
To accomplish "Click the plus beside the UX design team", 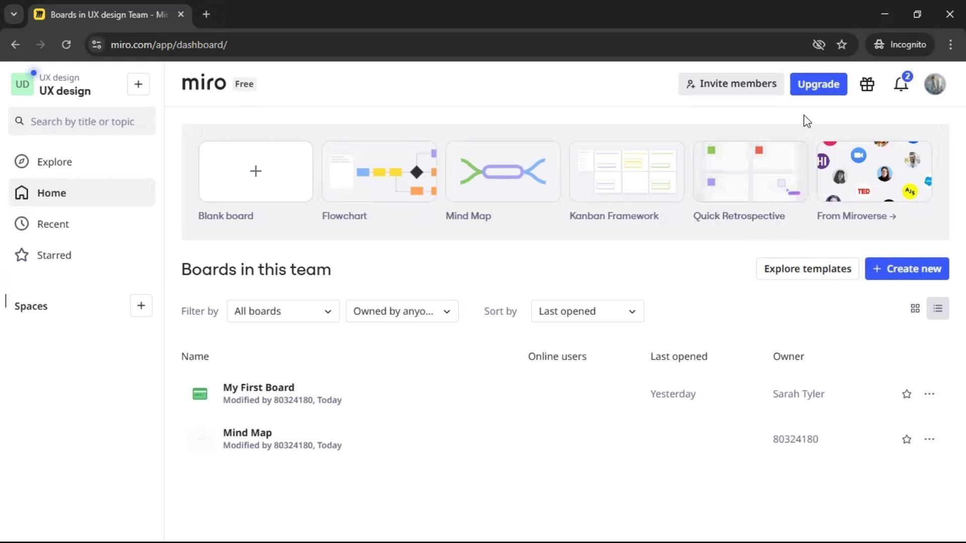I will (x=138, y=84).
